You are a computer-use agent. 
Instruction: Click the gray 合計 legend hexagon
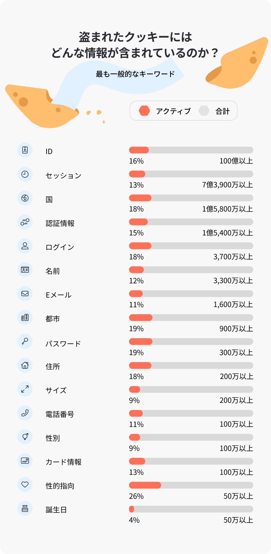click(x=204, y=111)
